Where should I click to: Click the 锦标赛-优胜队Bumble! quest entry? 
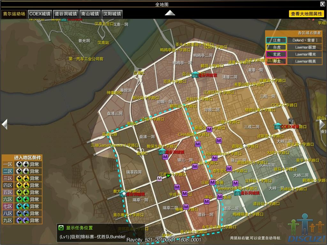point(92,237)
